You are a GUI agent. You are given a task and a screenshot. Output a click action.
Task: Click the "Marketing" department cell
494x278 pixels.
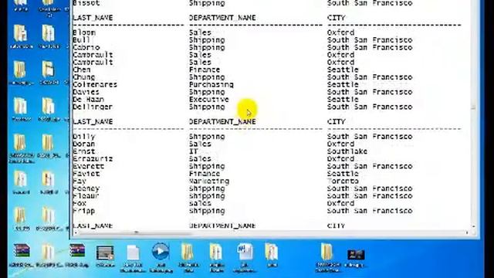tap(209, 181)
